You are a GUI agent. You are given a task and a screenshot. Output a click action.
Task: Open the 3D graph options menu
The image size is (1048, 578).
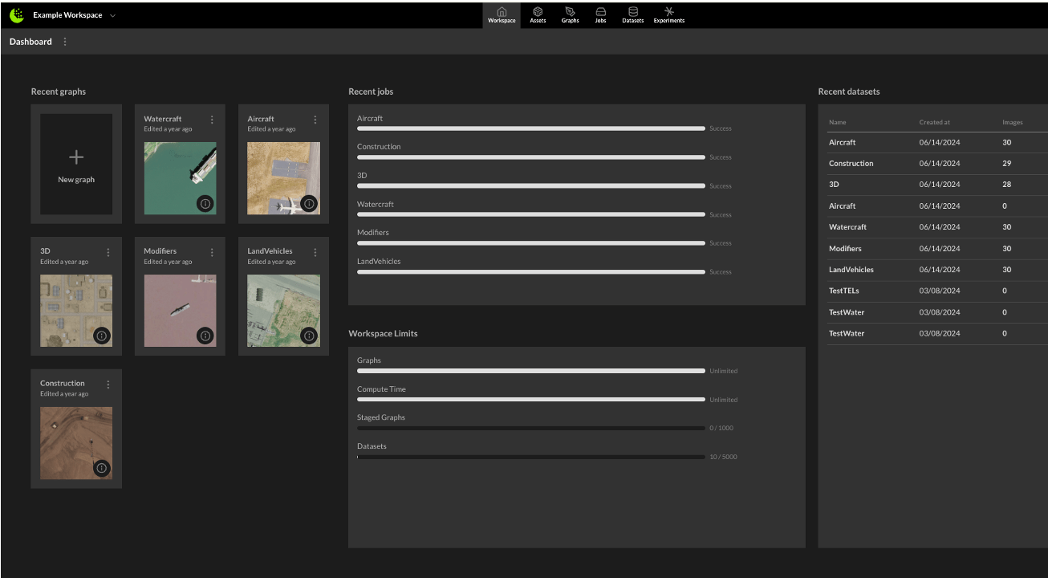(108, 252)
